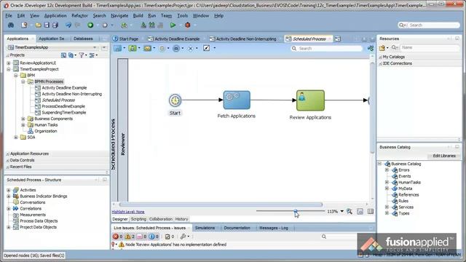Click the horizontal scrollbar of the canvas

(221, 205)
